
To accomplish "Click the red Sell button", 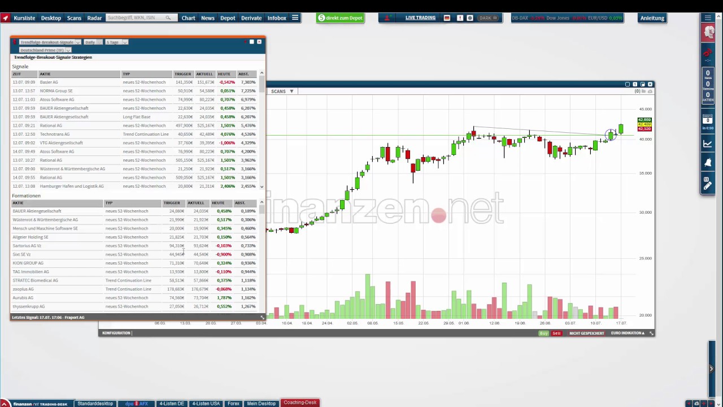I will click(556, 334).
